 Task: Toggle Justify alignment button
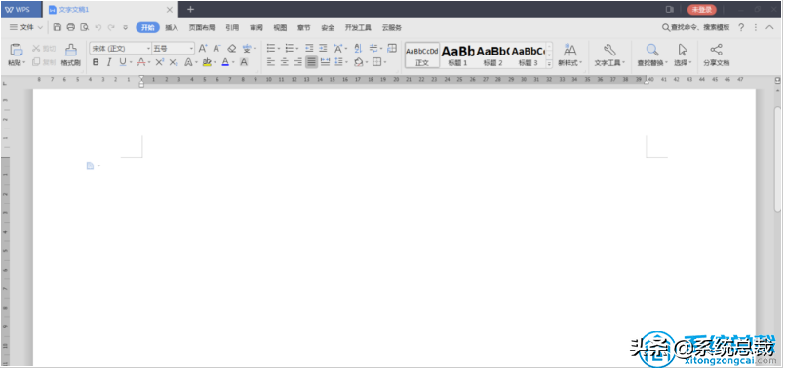click(x=311, y=62)
